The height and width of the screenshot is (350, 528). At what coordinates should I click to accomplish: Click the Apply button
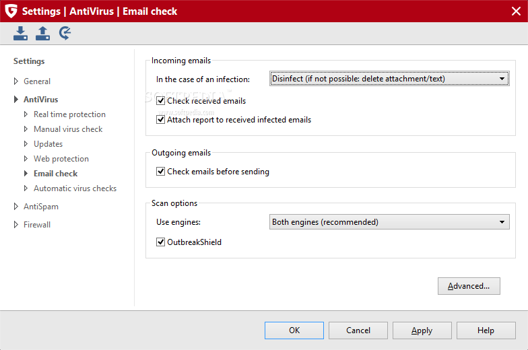[x=422, y=330]
